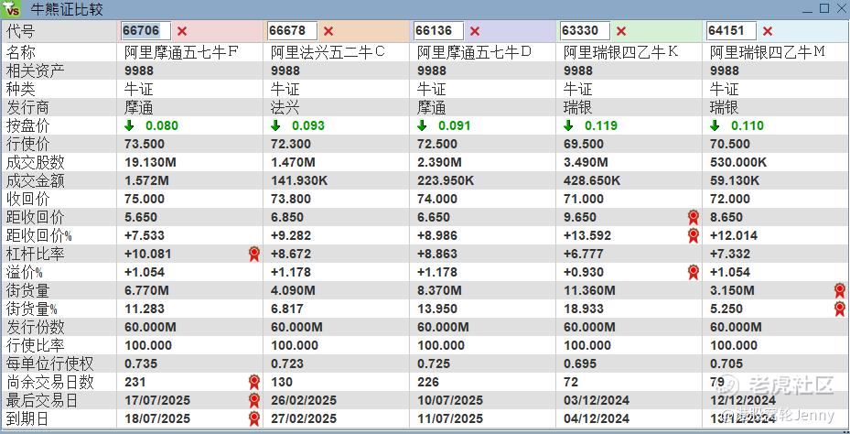Click the name 阿里瑞银四乙牛K
This screenshot has height=434, width=850.
[x=621, y=52]
